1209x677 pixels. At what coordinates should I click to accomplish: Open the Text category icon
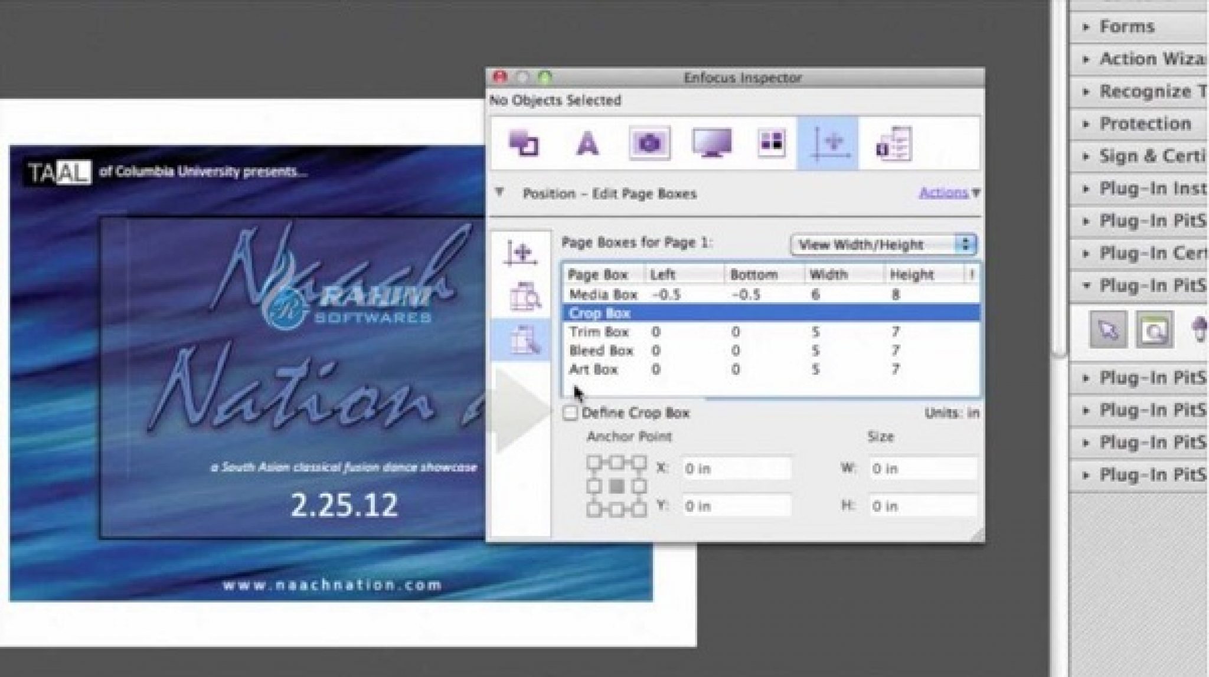tap(587, 143)
